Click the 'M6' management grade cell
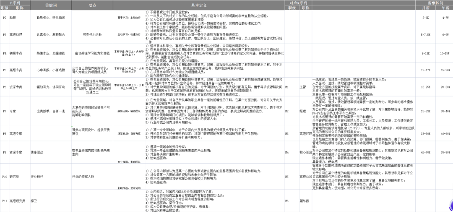453x216 pixels. pyautogui.click(x=292, y=201)
